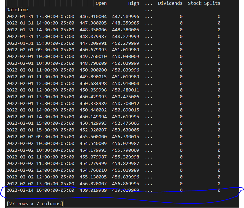Viewport: 244px width, 208px height.
Task: Select High value 455.309998
Action: tap(126, 157)
